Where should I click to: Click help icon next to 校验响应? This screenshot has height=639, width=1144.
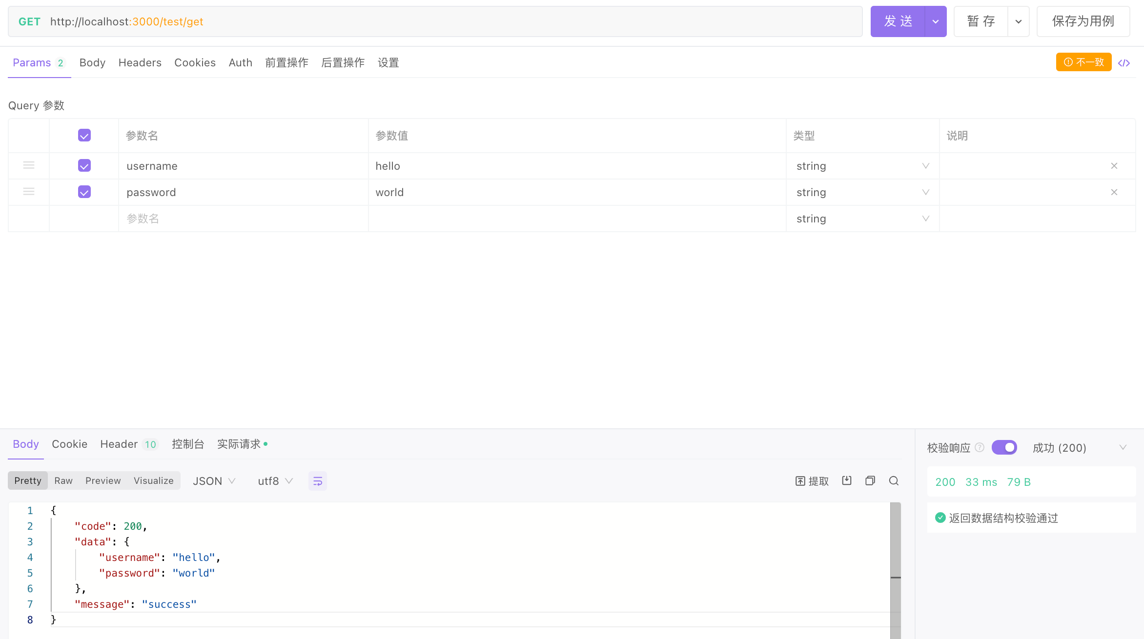click(980, 447)
